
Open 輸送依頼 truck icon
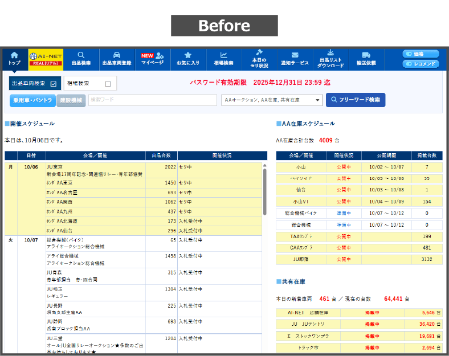pos(366,55)
